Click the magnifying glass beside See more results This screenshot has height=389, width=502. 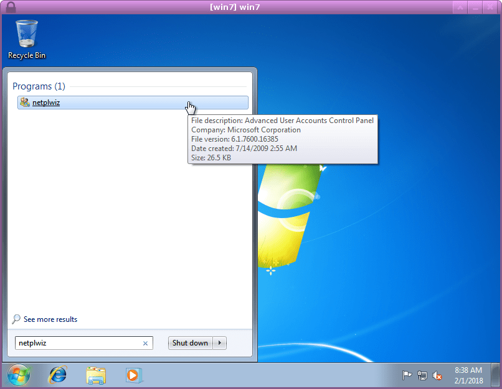coord(16,319)
